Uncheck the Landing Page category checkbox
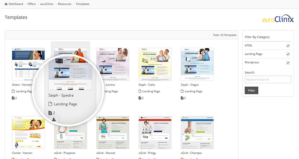The width and height of the screenshot is (299, 159). click(288, 54)
